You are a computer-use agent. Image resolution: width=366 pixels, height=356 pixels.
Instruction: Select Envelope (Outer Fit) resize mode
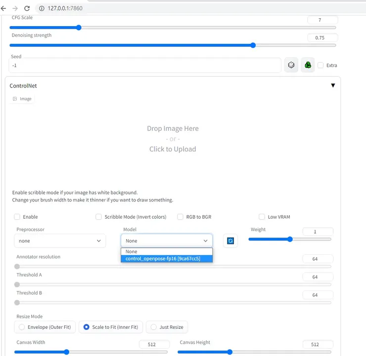[x=45, y=327]
